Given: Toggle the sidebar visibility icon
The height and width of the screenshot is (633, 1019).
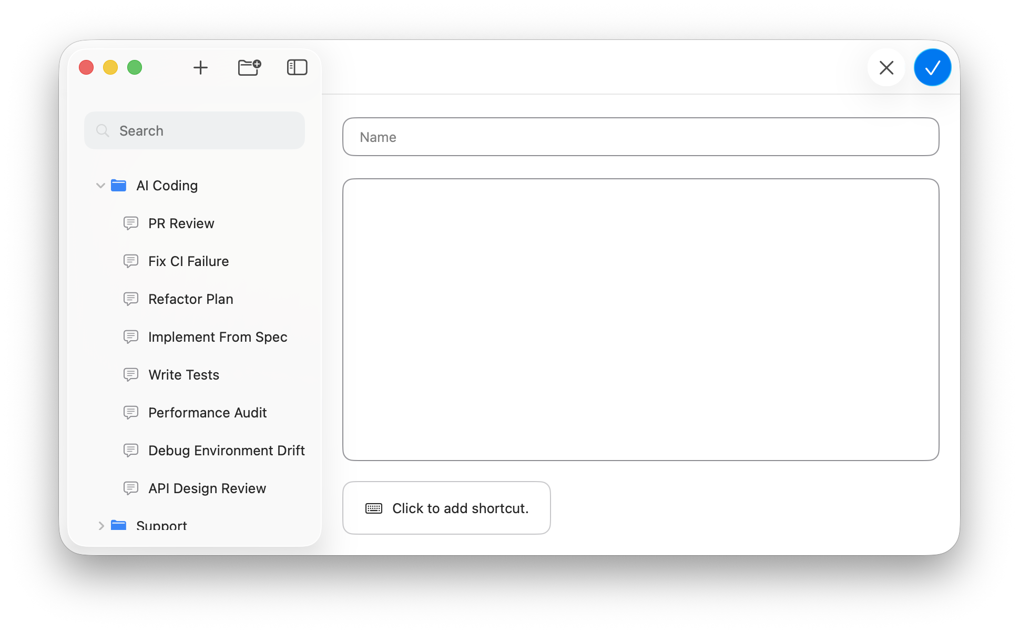Looking at the screenshot, I should point(297,67).
